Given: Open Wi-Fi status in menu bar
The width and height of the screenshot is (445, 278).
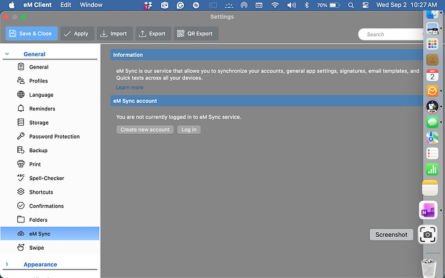Looking at the screenshot, I should 275,5.
